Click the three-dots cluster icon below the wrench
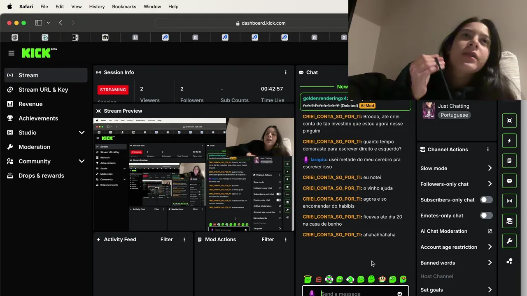Image resolution: width=527 pixels, height=296 pixels. click(x=509, y=261)
